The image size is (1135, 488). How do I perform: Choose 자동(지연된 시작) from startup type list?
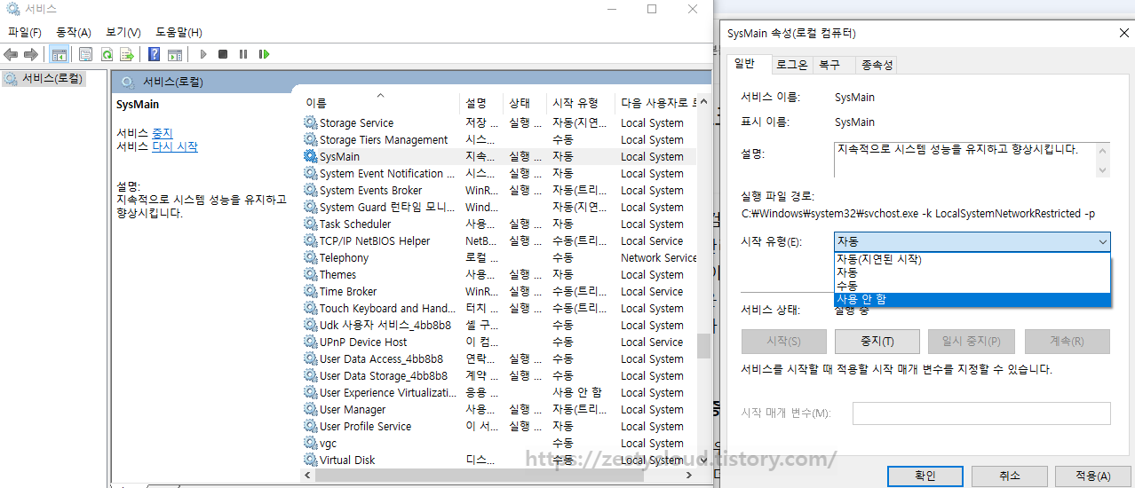click(972, 259)
